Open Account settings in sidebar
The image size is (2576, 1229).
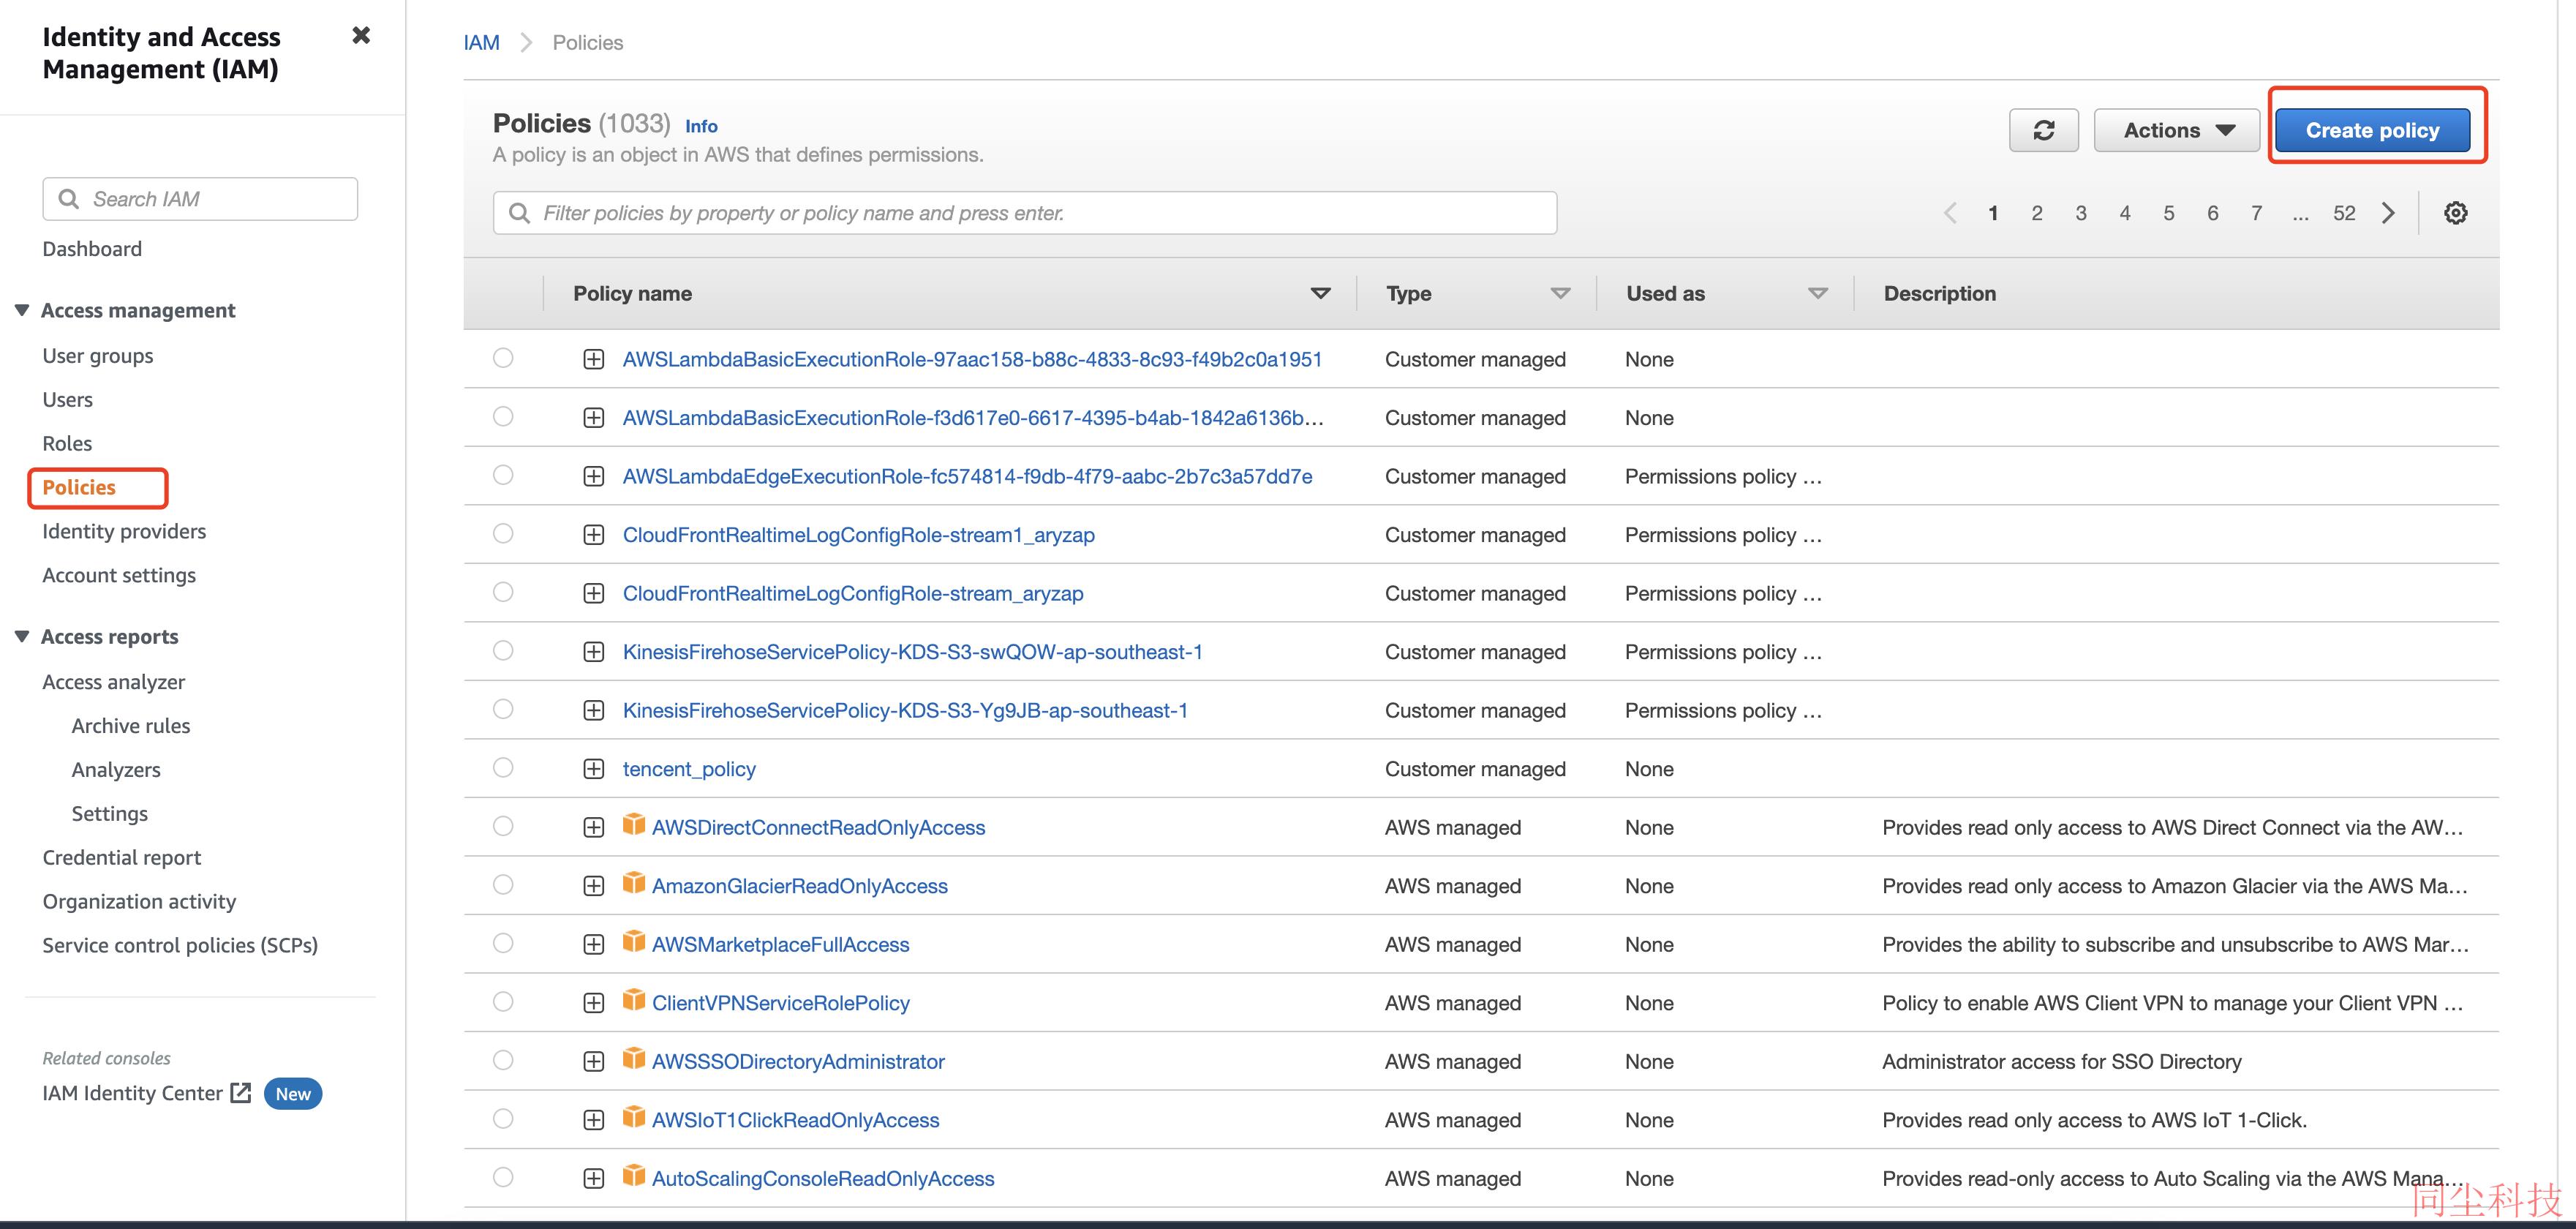pos(119,575)
